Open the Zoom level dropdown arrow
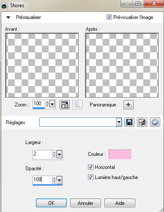The image size is (164, 212). [52, 104]
